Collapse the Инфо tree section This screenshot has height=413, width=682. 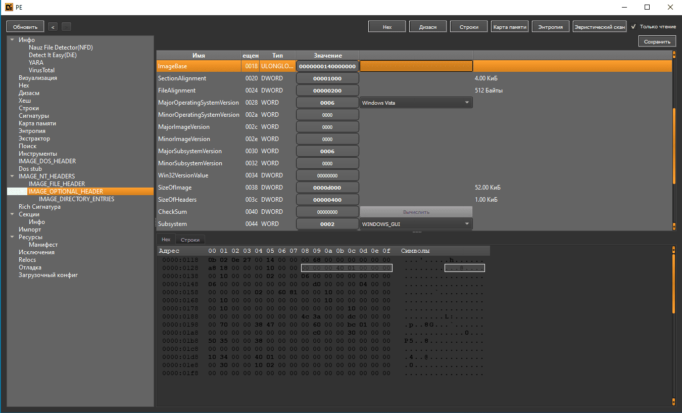[x=12, y=40]
